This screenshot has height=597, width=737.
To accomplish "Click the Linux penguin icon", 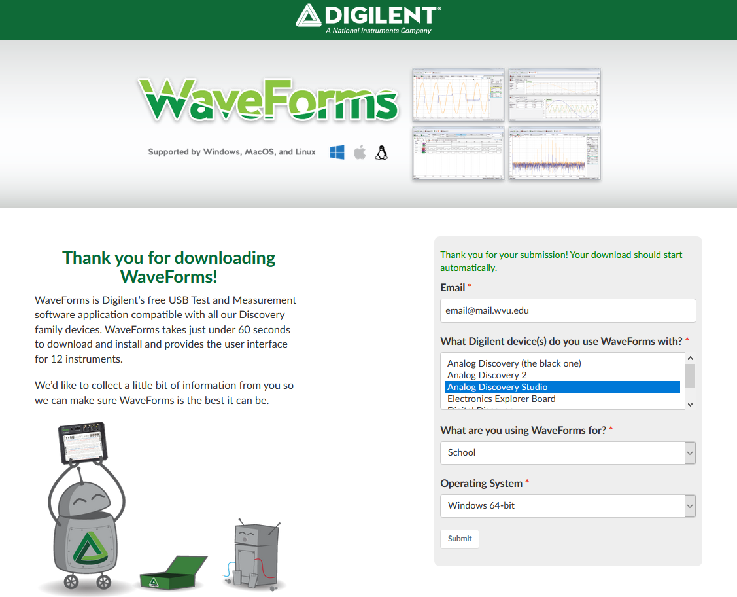I will 382,153.
